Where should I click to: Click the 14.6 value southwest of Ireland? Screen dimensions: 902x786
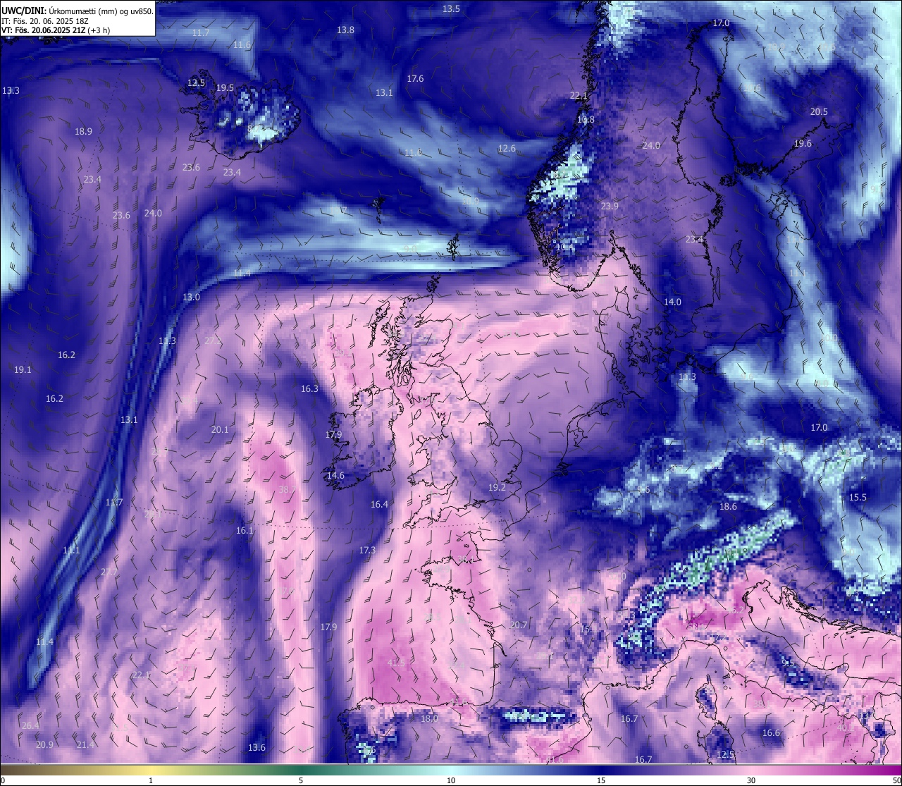pyautogui.click(x=335, y=476)
